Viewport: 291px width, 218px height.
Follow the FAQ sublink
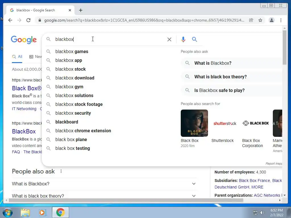[x=16, y=152]
